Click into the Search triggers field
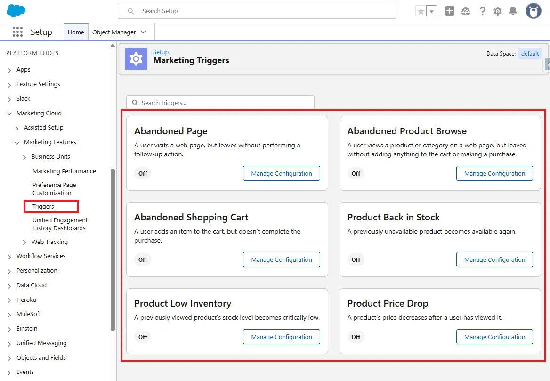 pos(220,103)
